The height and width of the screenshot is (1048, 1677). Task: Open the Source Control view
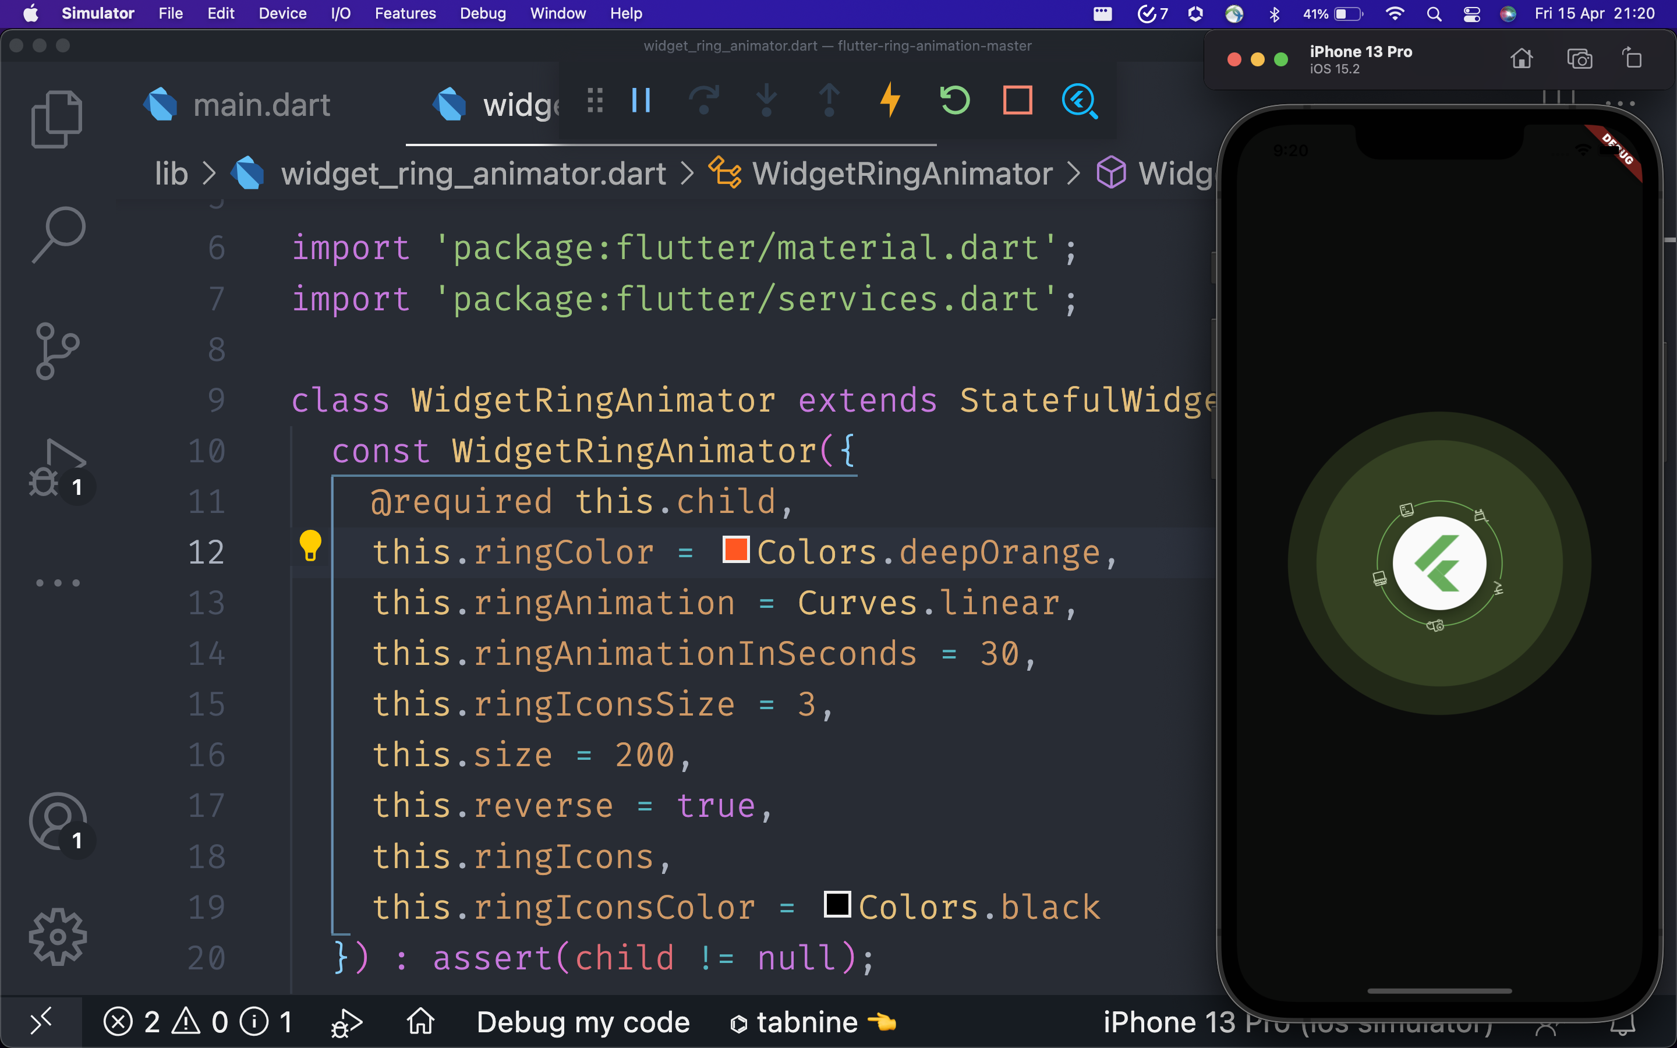(57, 350)
